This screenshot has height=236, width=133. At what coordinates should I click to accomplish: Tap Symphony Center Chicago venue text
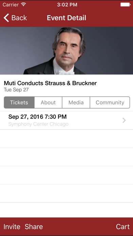(38, 124)
